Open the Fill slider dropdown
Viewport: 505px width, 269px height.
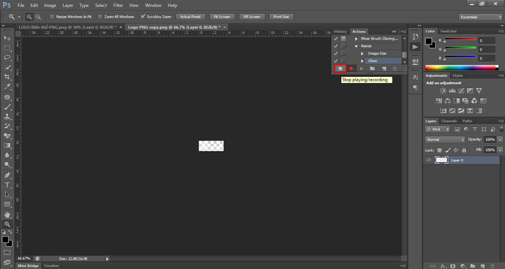tap(500, 150)
